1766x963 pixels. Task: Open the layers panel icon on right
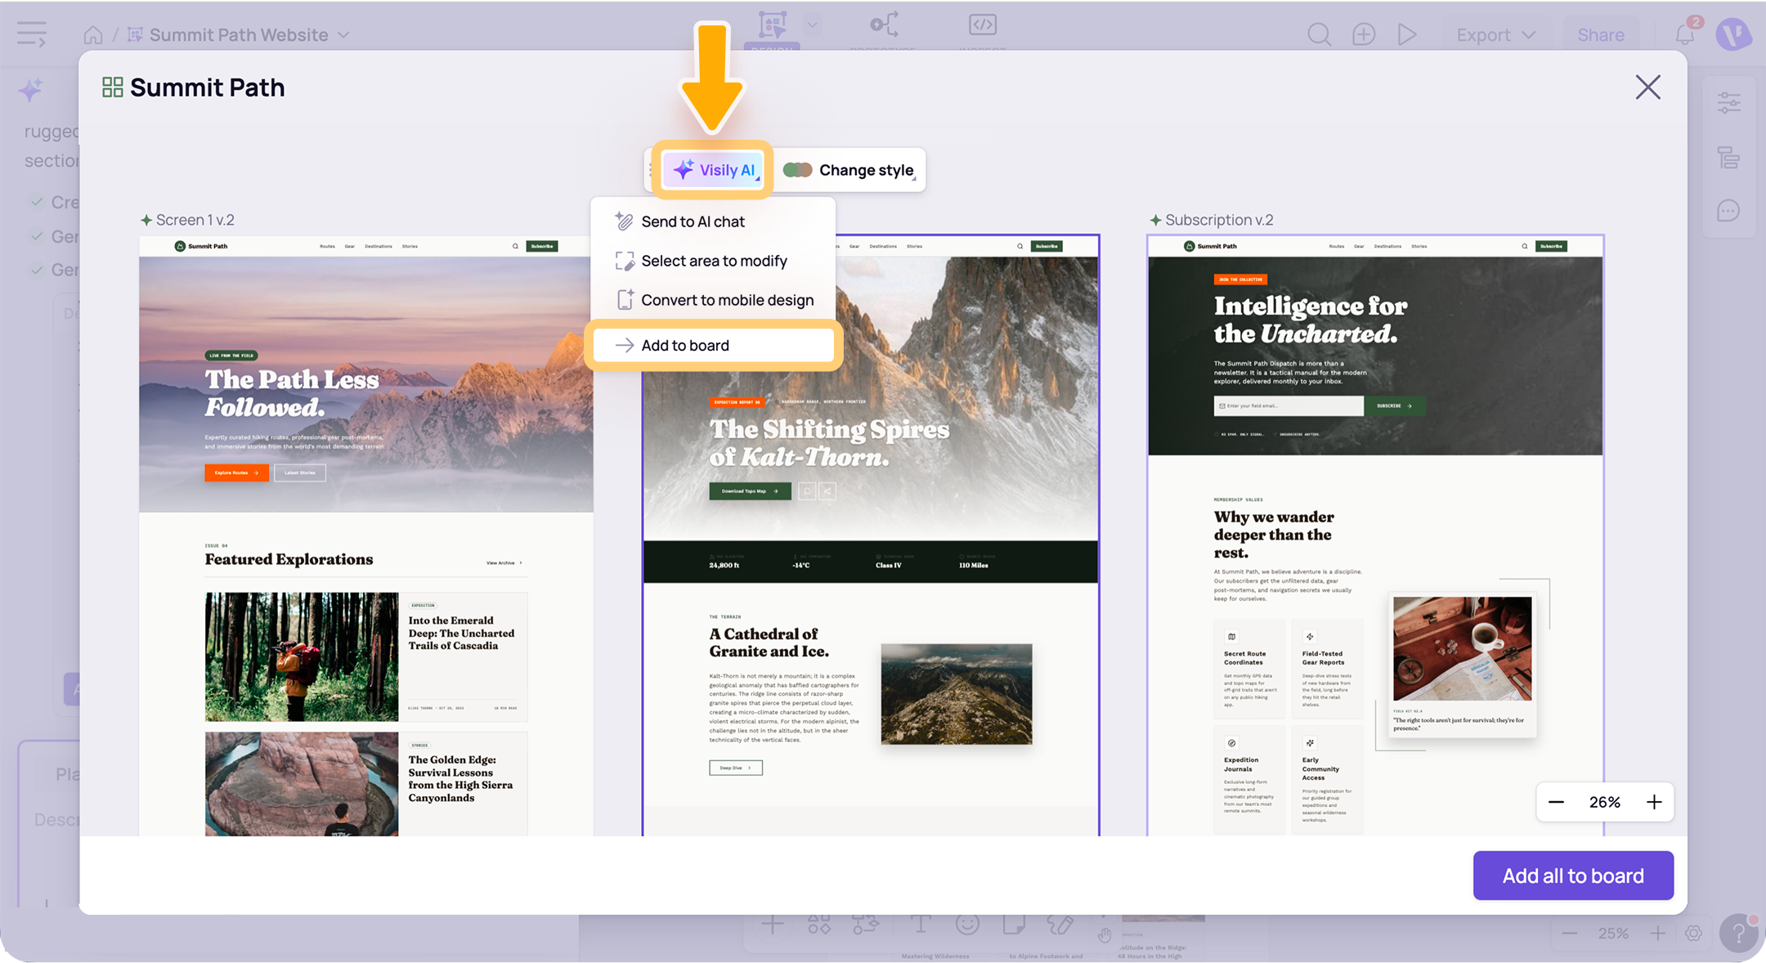(x=1728, y=157)
